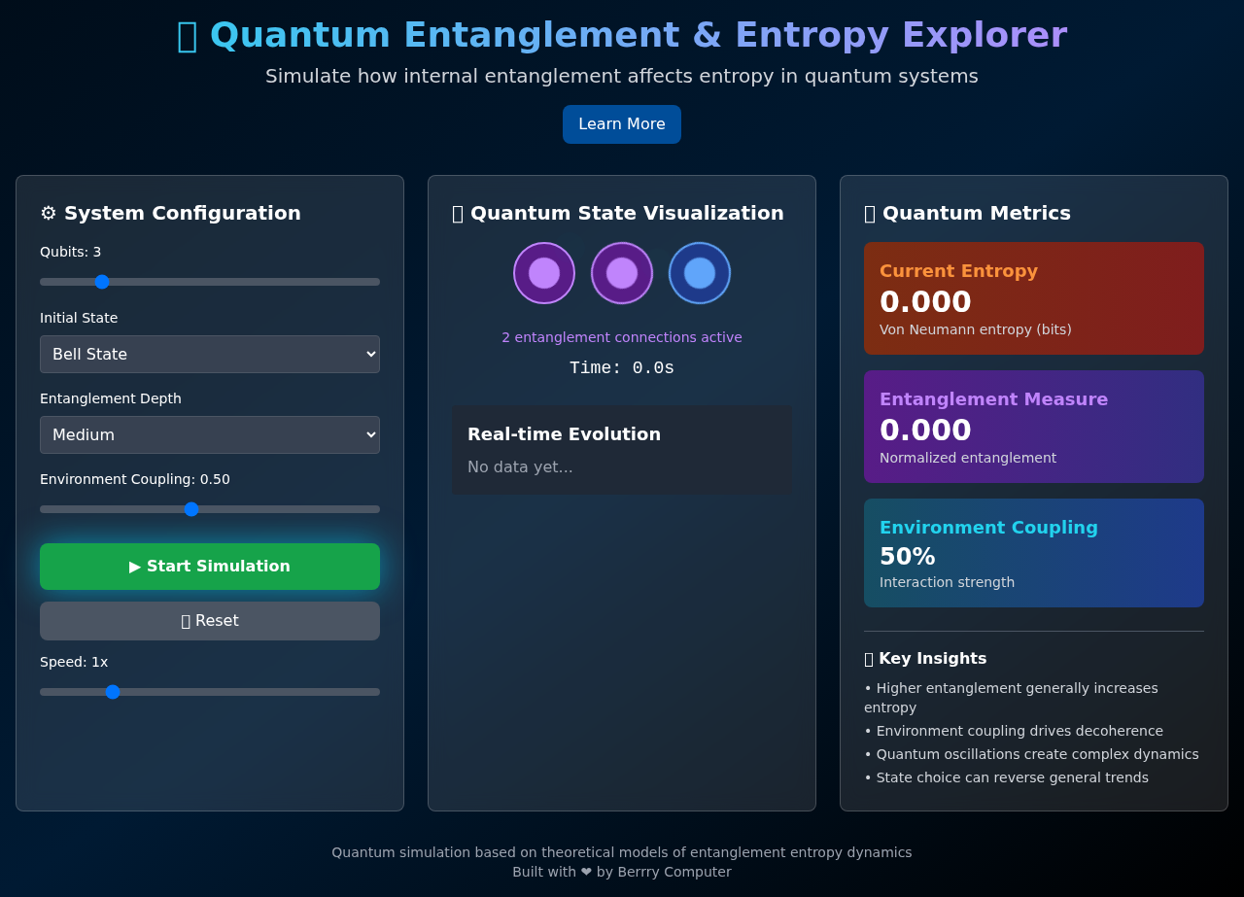
Task: Start the quantum simulation
Action: [x=210, y=566]
